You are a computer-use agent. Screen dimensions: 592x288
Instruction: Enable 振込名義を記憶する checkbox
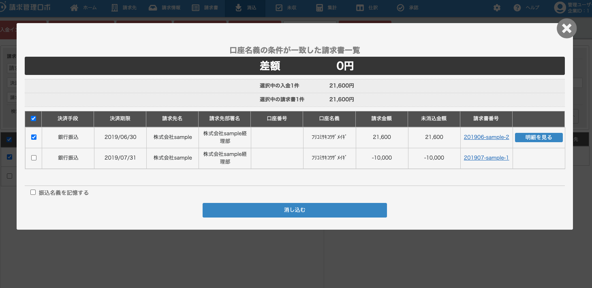[33, 193]
